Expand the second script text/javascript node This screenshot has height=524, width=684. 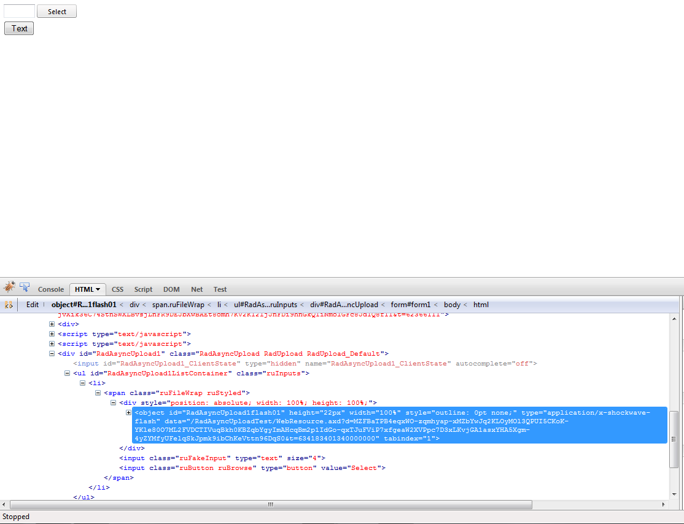click(x=52, y=344)
